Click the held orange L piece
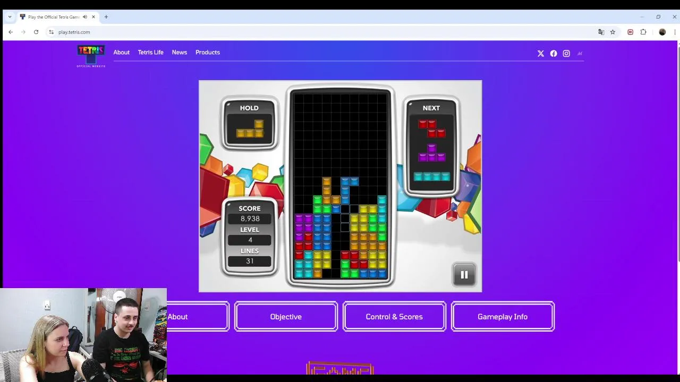 coord(250,128)
